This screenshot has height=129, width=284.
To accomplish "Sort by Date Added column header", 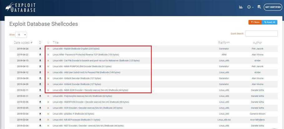I will (23, 43).
